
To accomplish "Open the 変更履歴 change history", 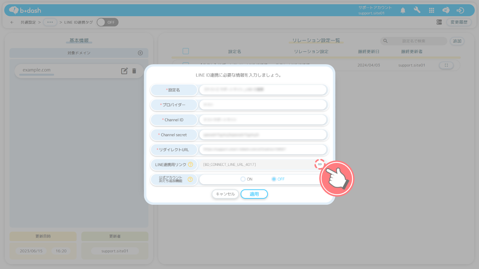I will tap(459, 22).
